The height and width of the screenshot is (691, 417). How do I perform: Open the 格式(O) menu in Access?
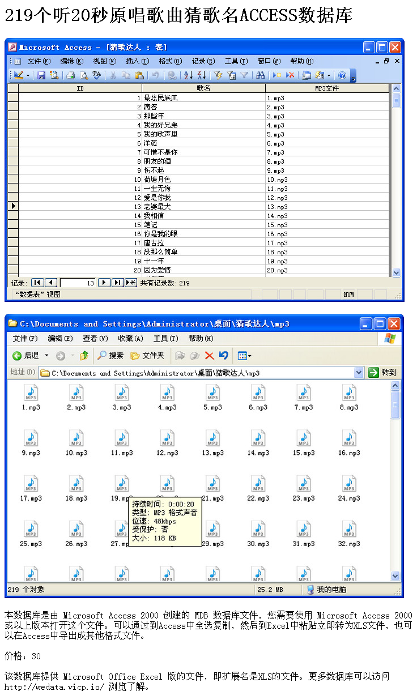(171, 61)
